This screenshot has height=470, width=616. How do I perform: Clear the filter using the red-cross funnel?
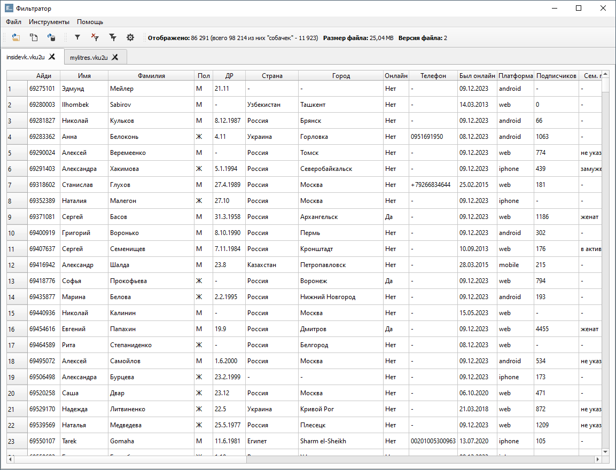[x=95, y=38]
